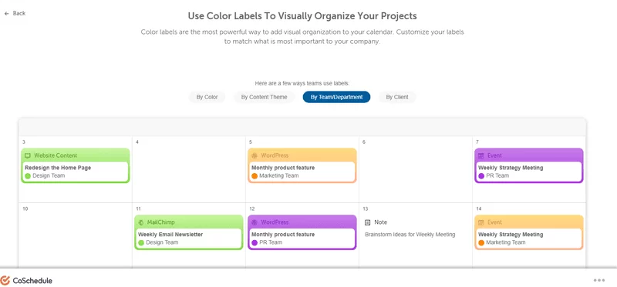Viewport: 617px width, 287px height.
Task: Click the orange Marketing Team swatch on day 5
Action: (255, 176)
